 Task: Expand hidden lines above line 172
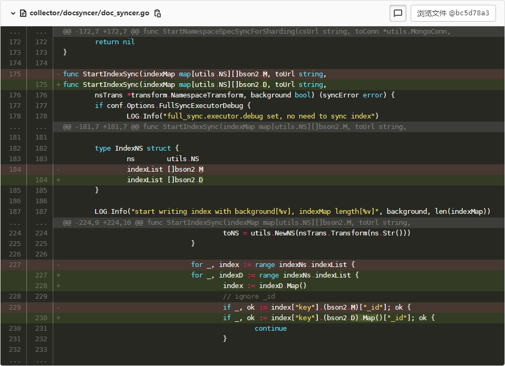[x=15, y=31]
